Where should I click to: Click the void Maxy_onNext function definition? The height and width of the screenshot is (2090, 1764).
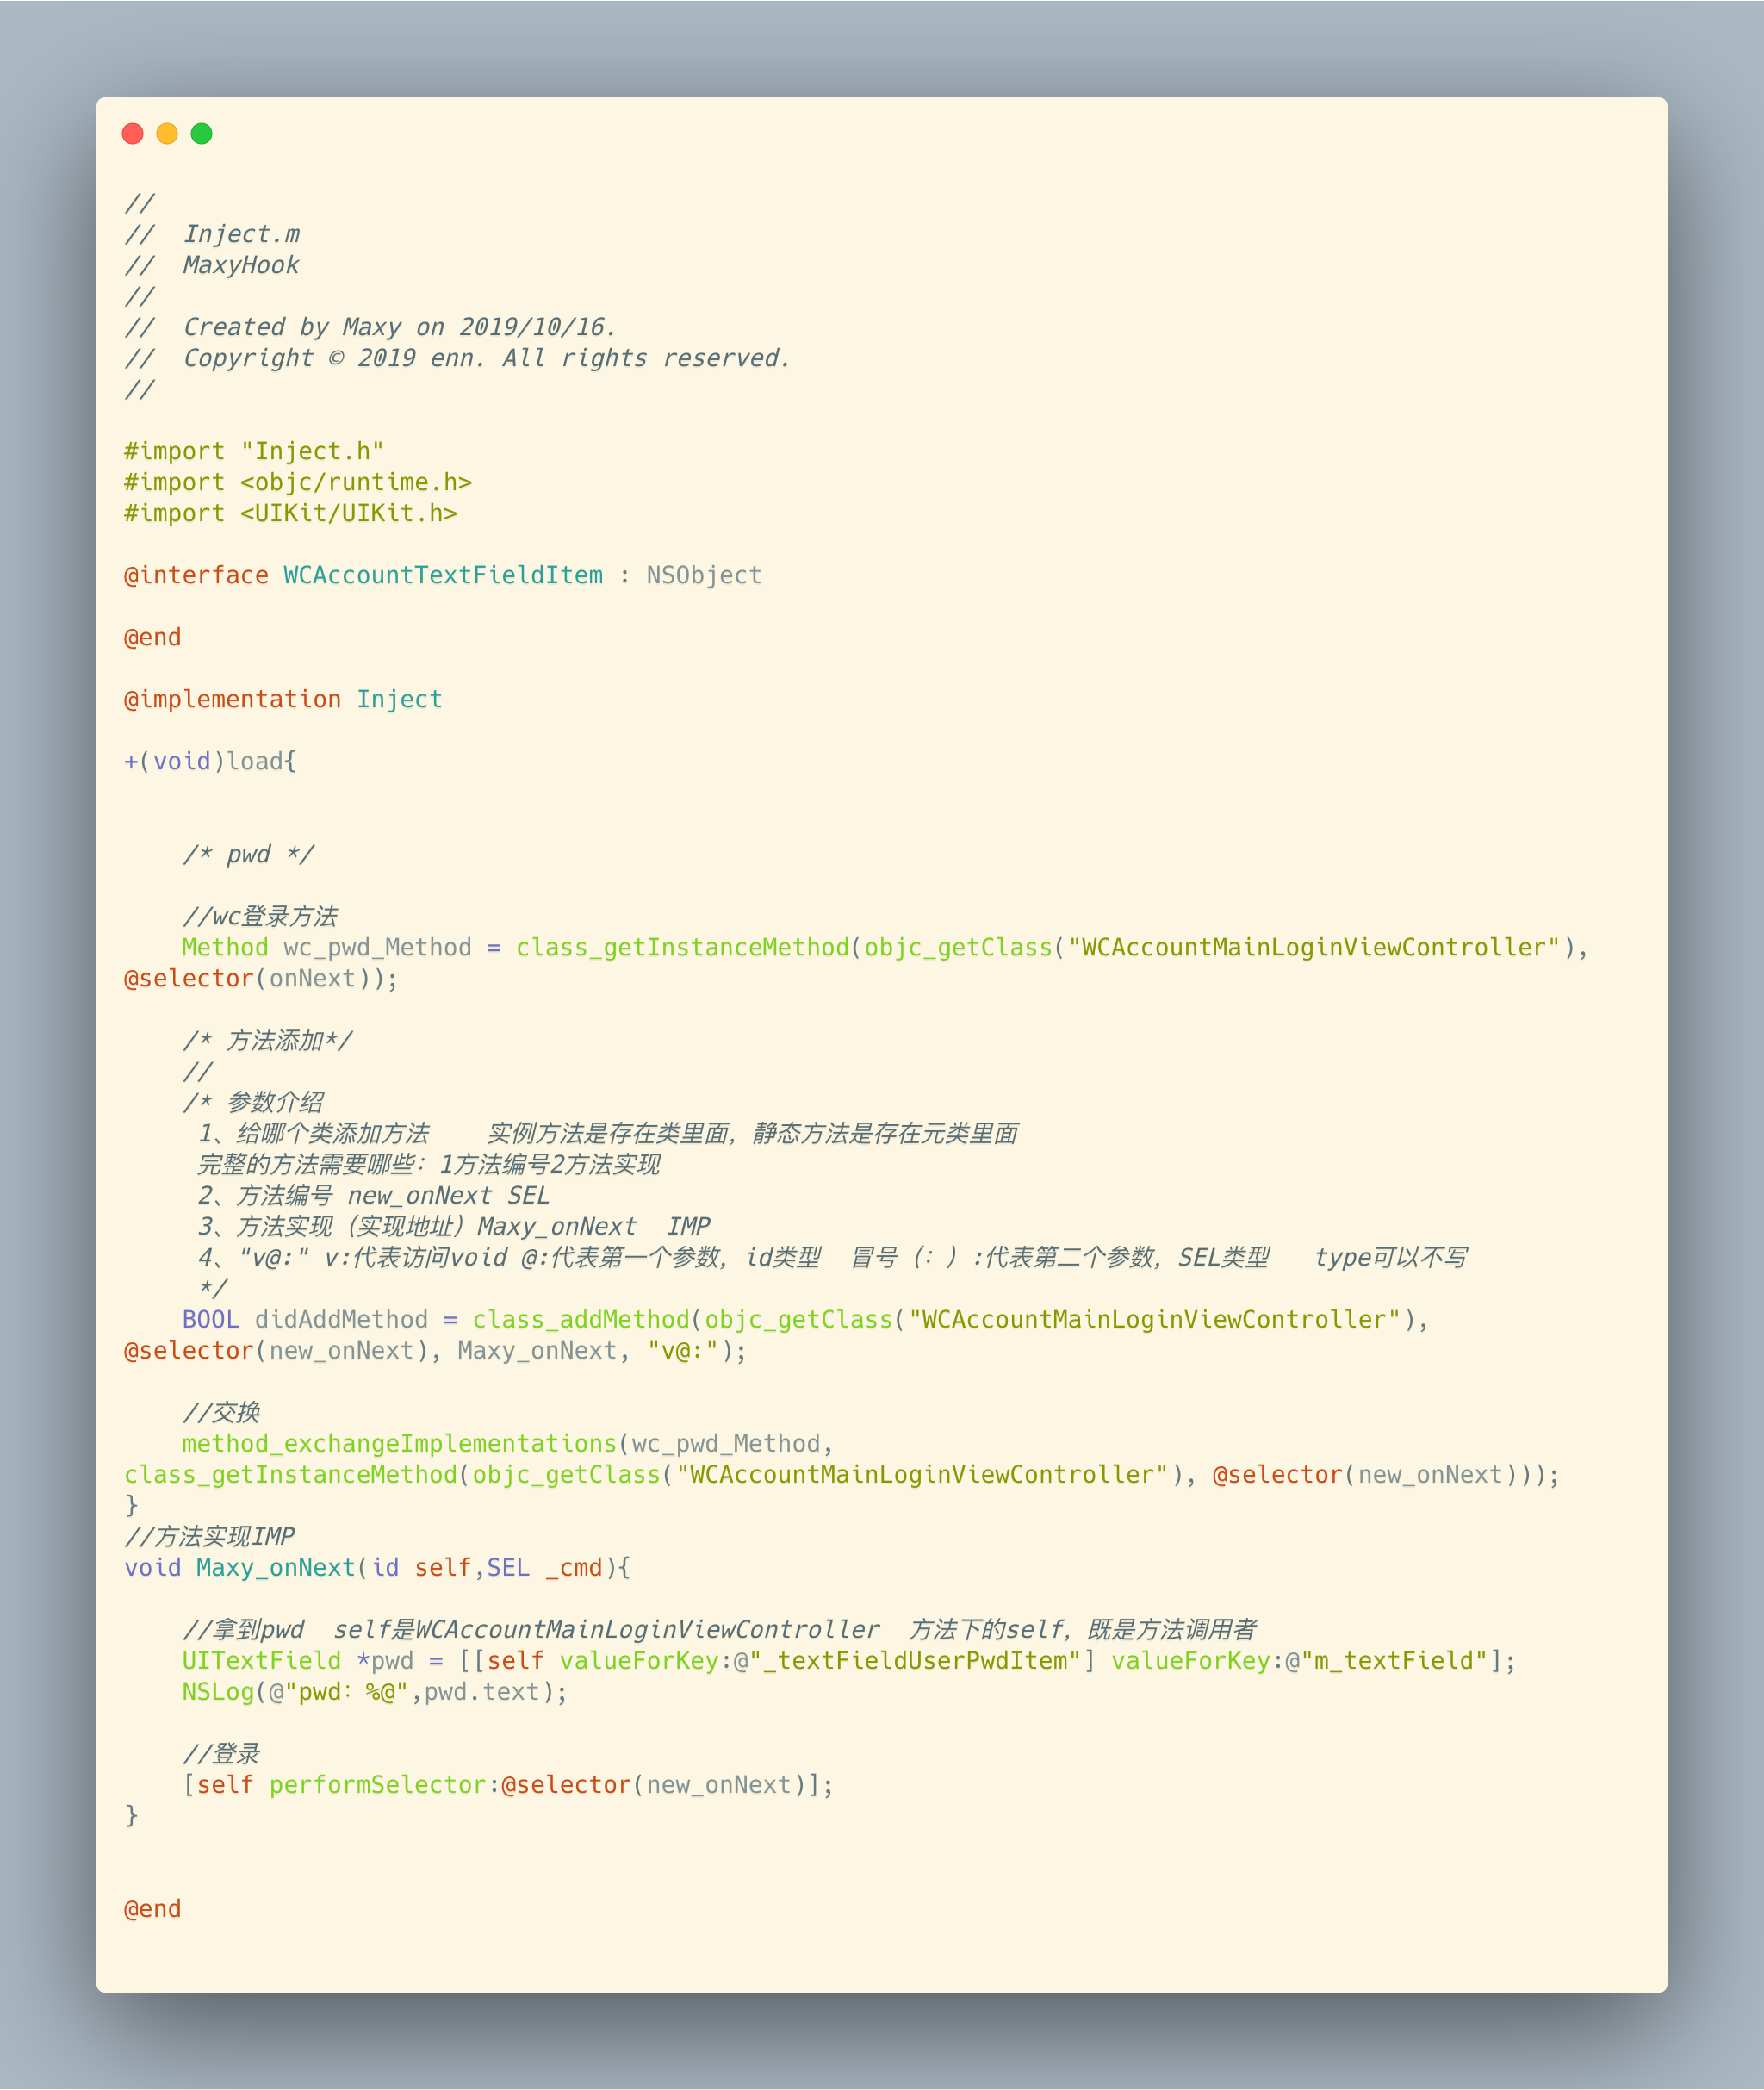pos(275,1567)
